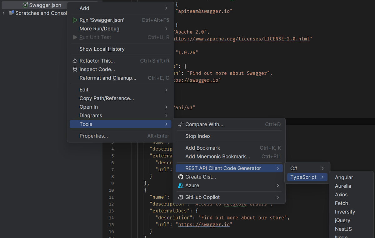
Task: Select Inversify generator option
Action: point(345,212)
